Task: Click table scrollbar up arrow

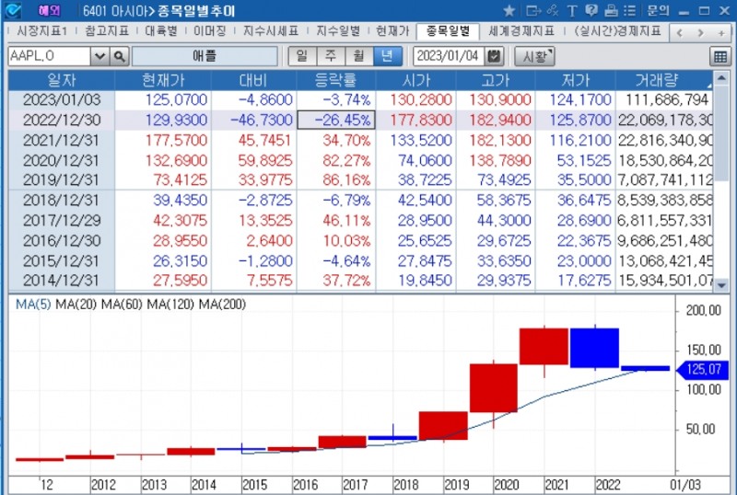Action: (721, 77)
